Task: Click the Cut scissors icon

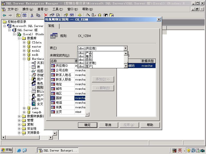Action: tap(32, 15)
